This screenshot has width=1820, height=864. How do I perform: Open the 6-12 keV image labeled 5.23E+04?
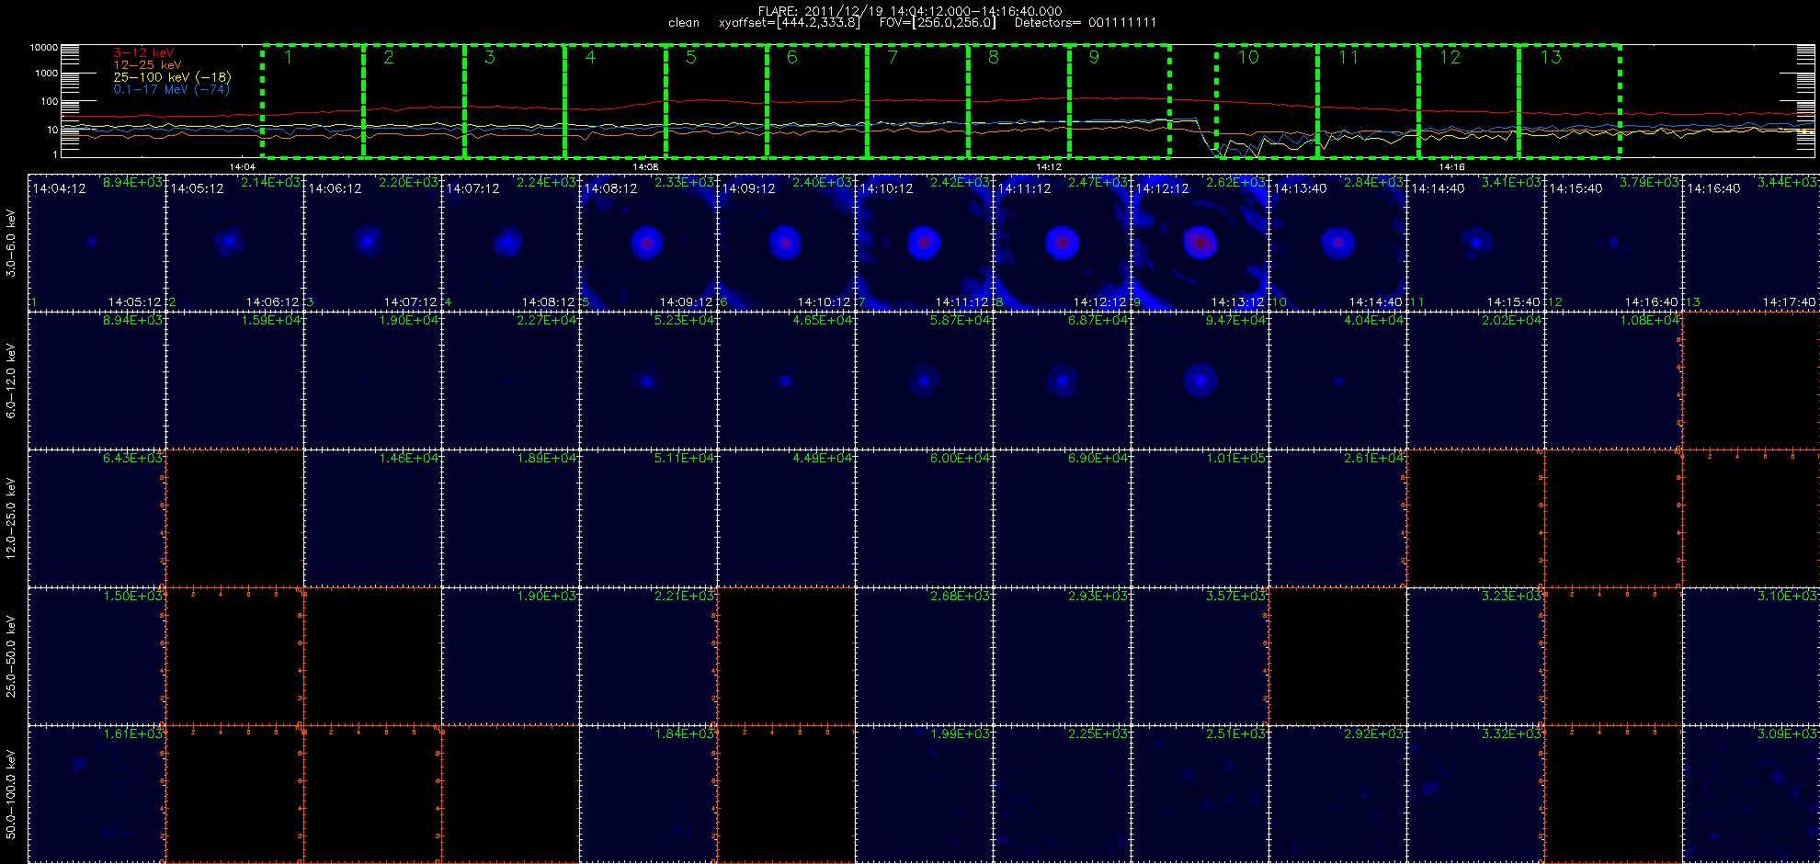[x=648, y=381]
